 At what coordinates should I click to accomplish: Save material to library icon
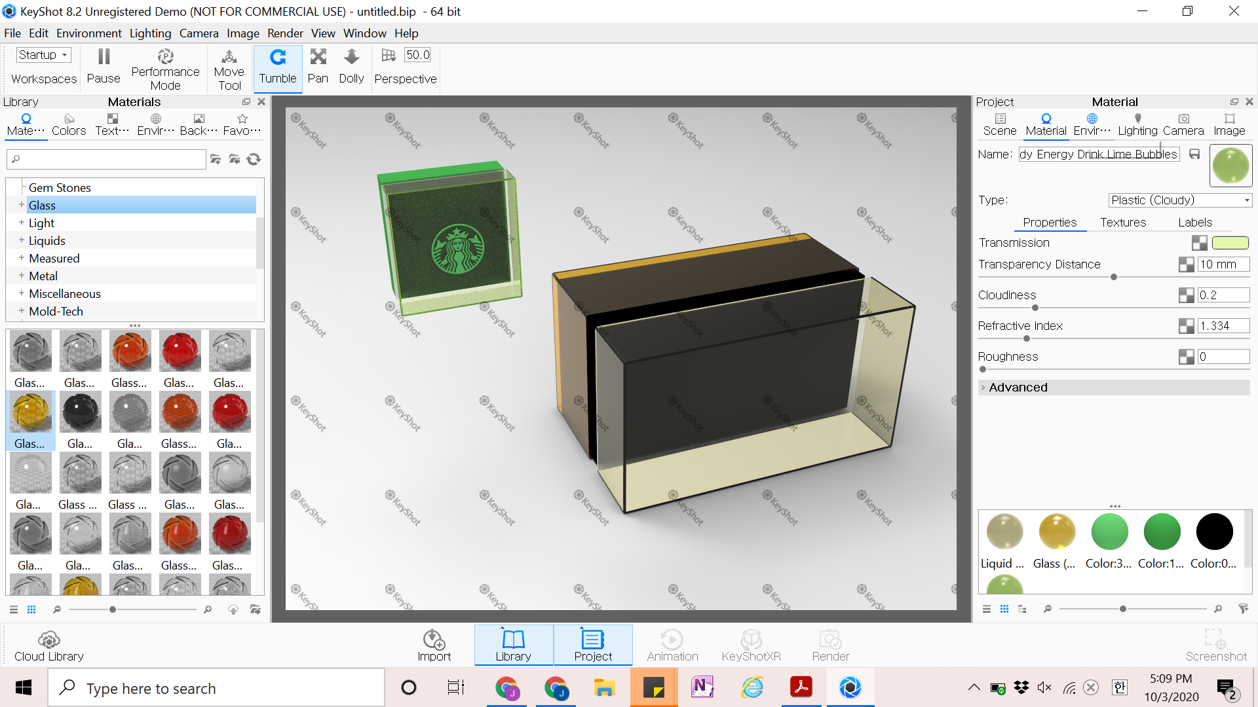click(x=1194, y=154)
